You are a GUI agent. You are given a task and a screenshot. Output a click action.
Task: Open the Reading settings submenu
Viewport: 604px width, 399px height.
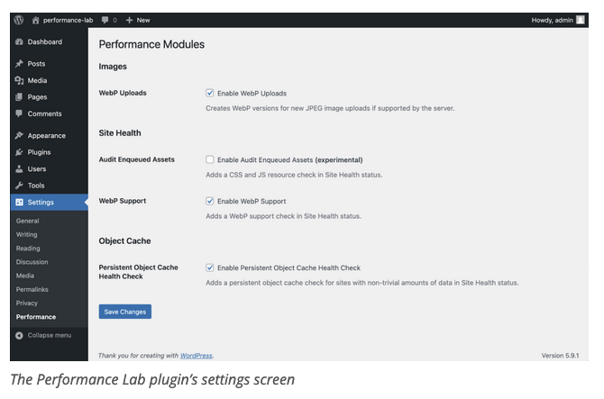tap(28, 249)
